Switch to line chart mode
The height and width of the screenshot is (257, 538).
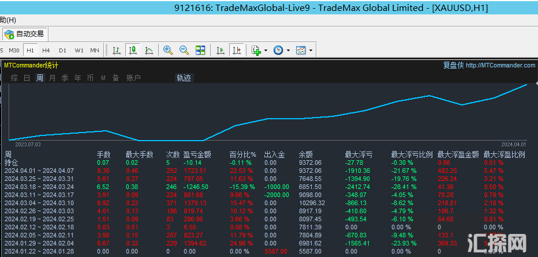(149, 51)
